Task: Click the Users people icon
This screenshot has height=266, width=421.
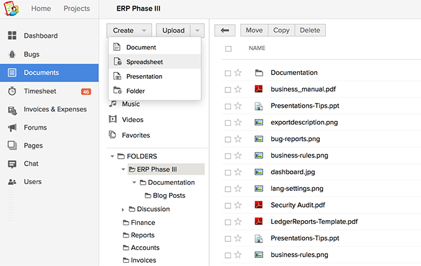Action: tap(12, 182)
